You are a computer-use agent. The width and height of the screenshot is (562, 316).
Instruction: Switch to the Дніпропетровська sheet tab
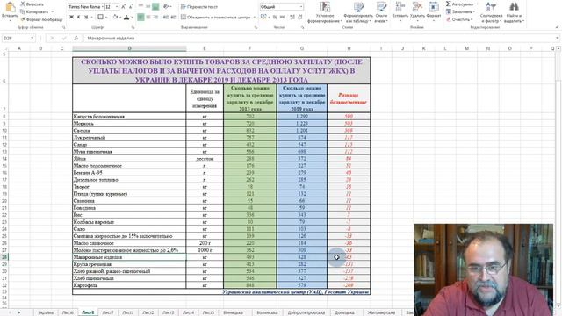(x=306, y=312)
